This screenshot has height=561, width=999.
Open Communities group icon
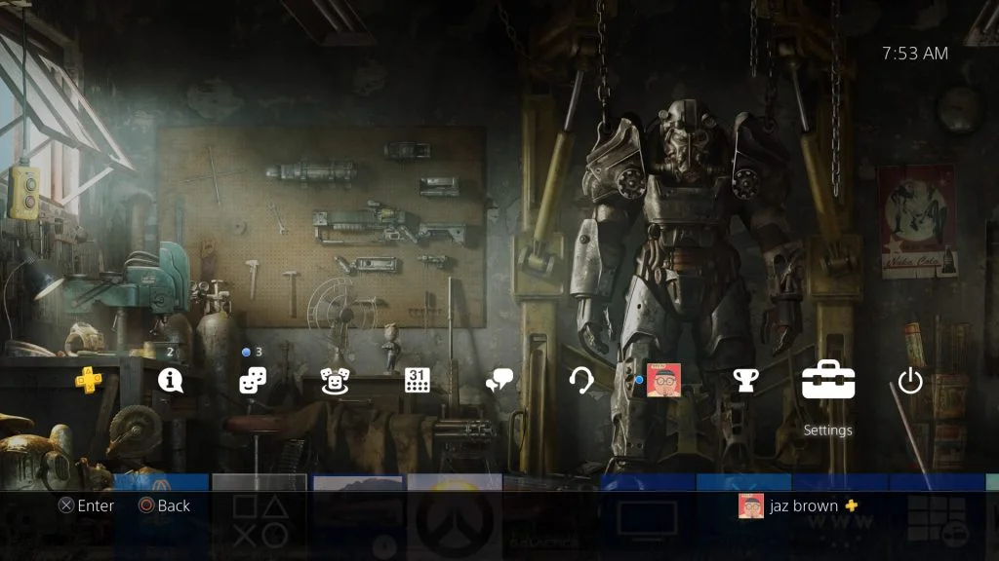[336, 381]
